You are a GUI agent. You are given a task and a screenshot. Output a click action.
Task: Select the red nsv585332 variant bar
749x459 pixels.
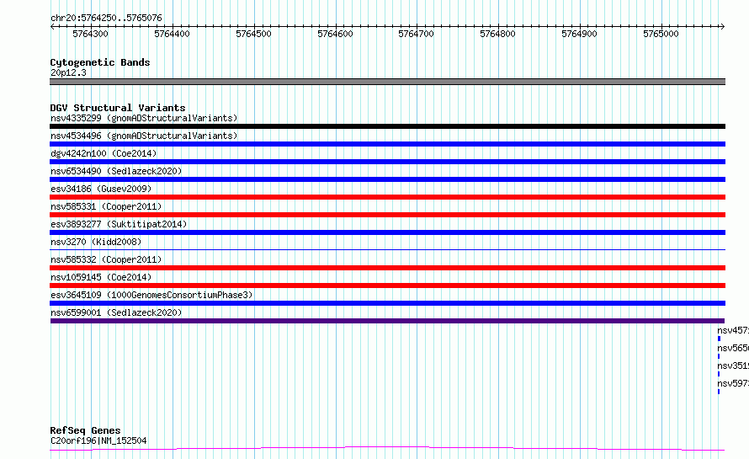[x=387, y=268]
